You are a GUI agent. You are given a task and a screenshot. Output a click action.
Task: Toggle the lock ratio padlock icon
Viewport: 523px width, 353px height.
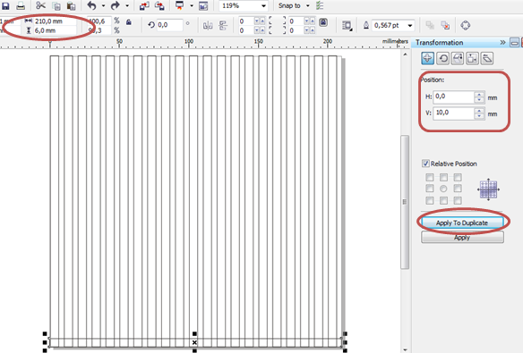(129, 22)
